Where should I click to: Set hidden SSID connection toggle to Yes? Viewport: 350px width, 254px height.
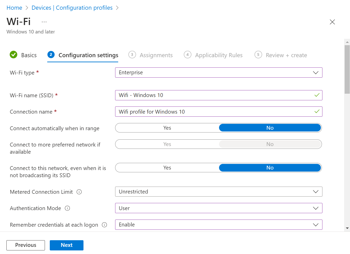[x=167, y=168]
